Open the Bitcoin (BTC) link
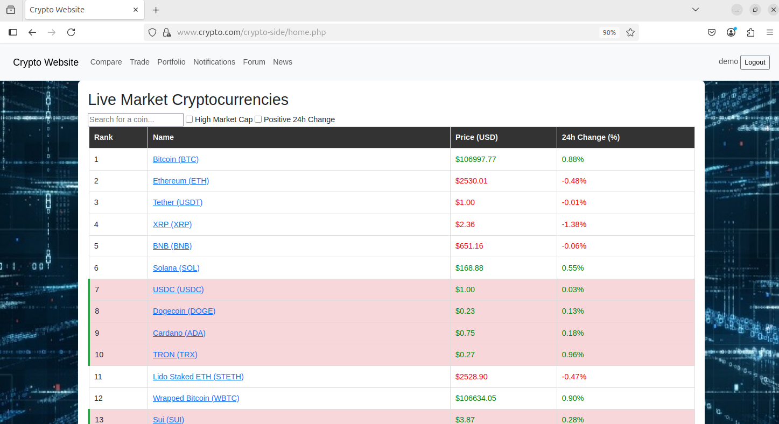 pos(176,159)
